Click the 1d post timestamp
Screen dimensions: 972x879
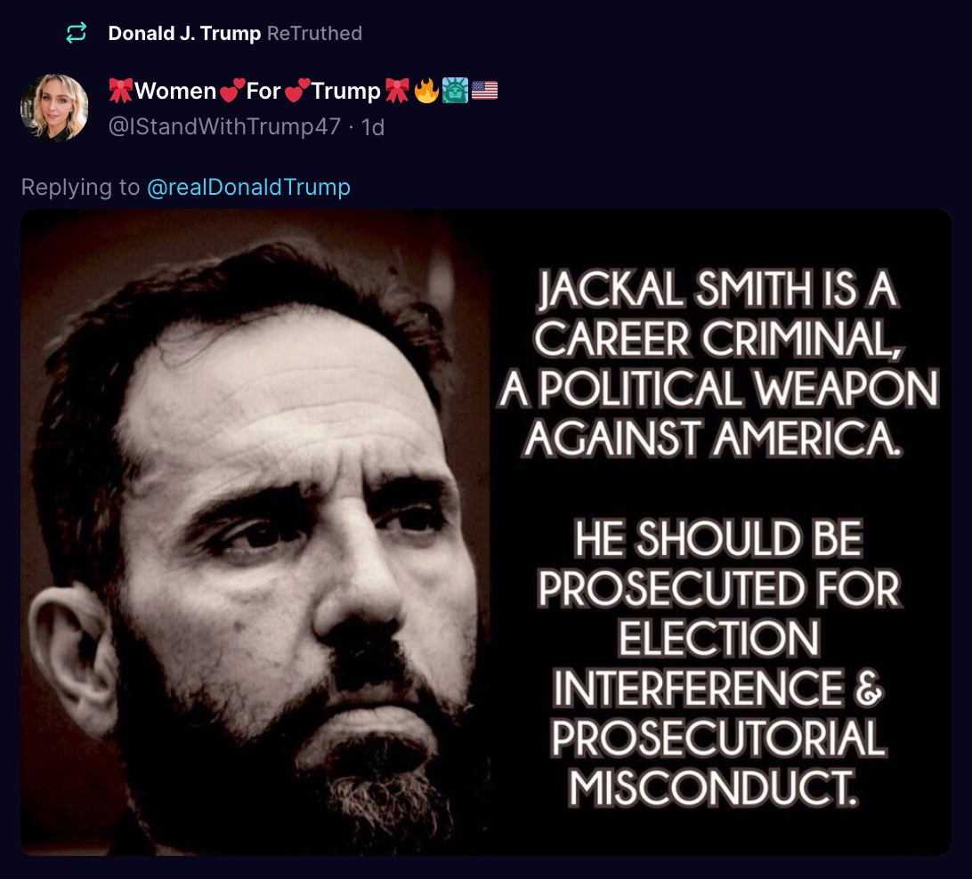tap(373, 127)
